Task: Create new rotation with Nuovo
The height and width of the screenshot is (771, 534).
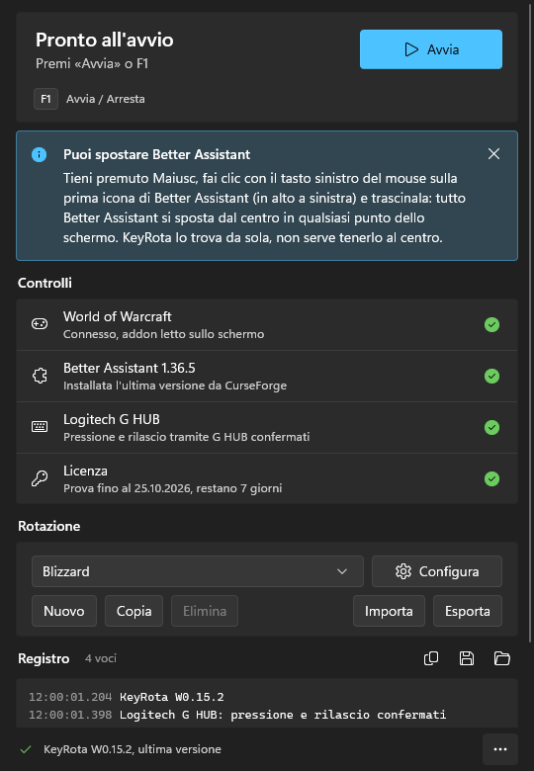Action: pos(64,611)
